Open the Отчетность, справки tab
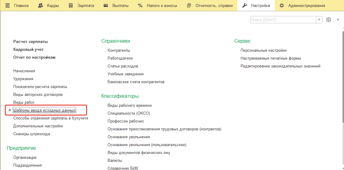 pos(214,5)
